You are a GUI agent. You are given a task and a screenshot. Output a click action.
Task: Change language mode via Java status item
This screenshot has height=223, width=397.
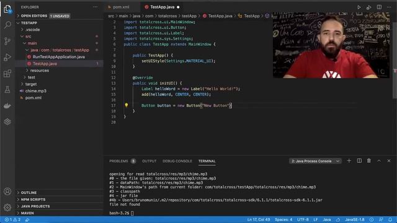click(327, 220)
